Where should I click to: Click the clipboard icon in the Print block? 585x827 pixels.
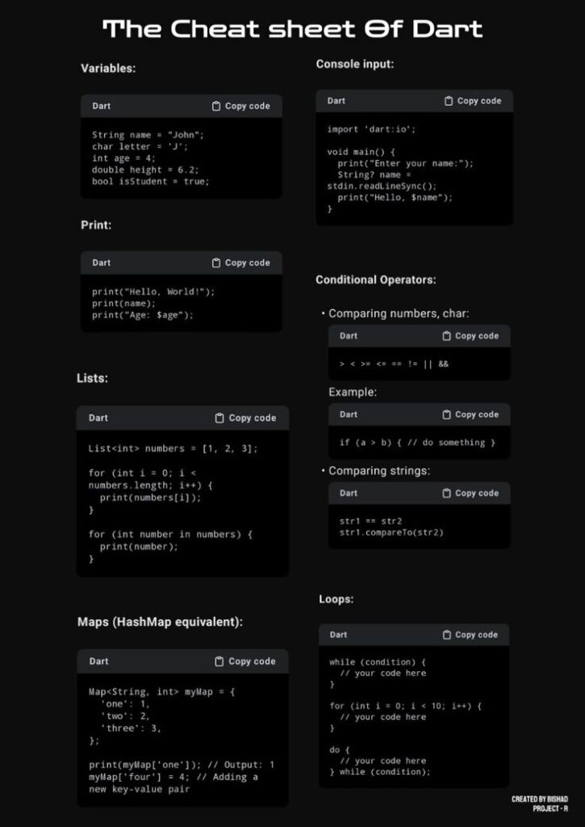[x=216, y=262]
